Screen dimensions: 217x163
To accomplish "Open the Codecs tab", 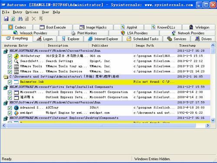I will tap(17, 27).
